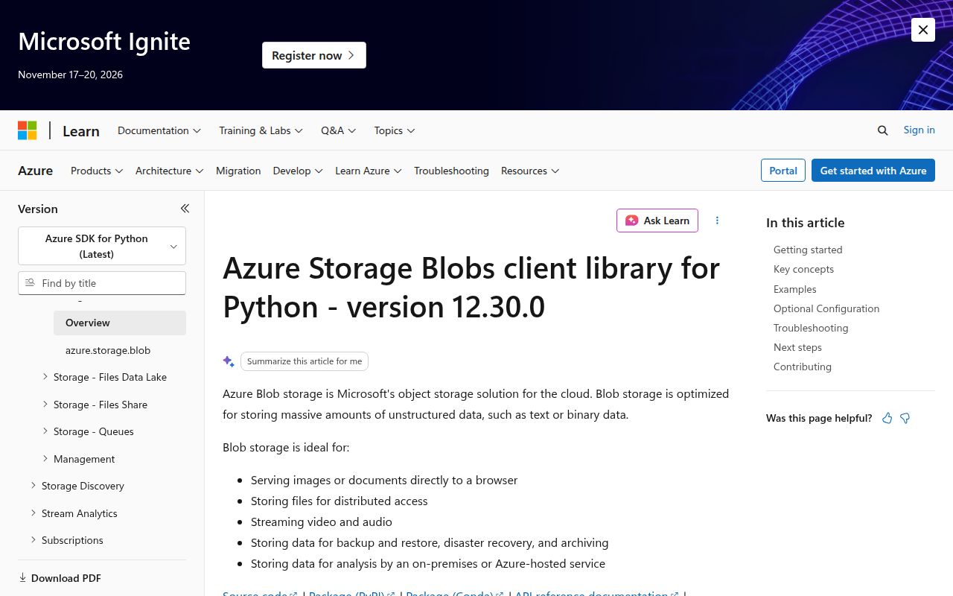Select the Migration menu item
This screenshot has width=953, height=596.
tap(238, 171)
